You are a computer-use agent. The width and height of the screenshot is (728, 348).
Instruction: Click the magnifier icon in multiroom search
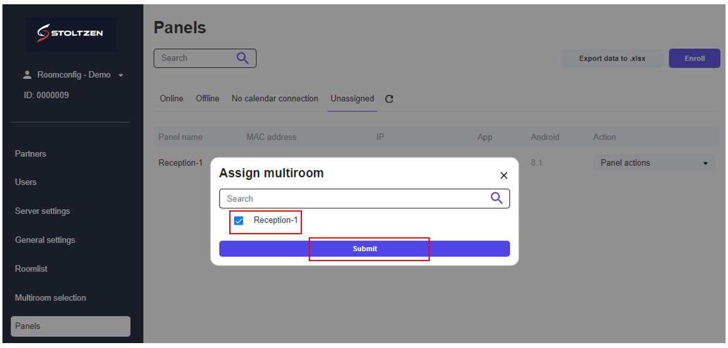[x=497, y=198]
